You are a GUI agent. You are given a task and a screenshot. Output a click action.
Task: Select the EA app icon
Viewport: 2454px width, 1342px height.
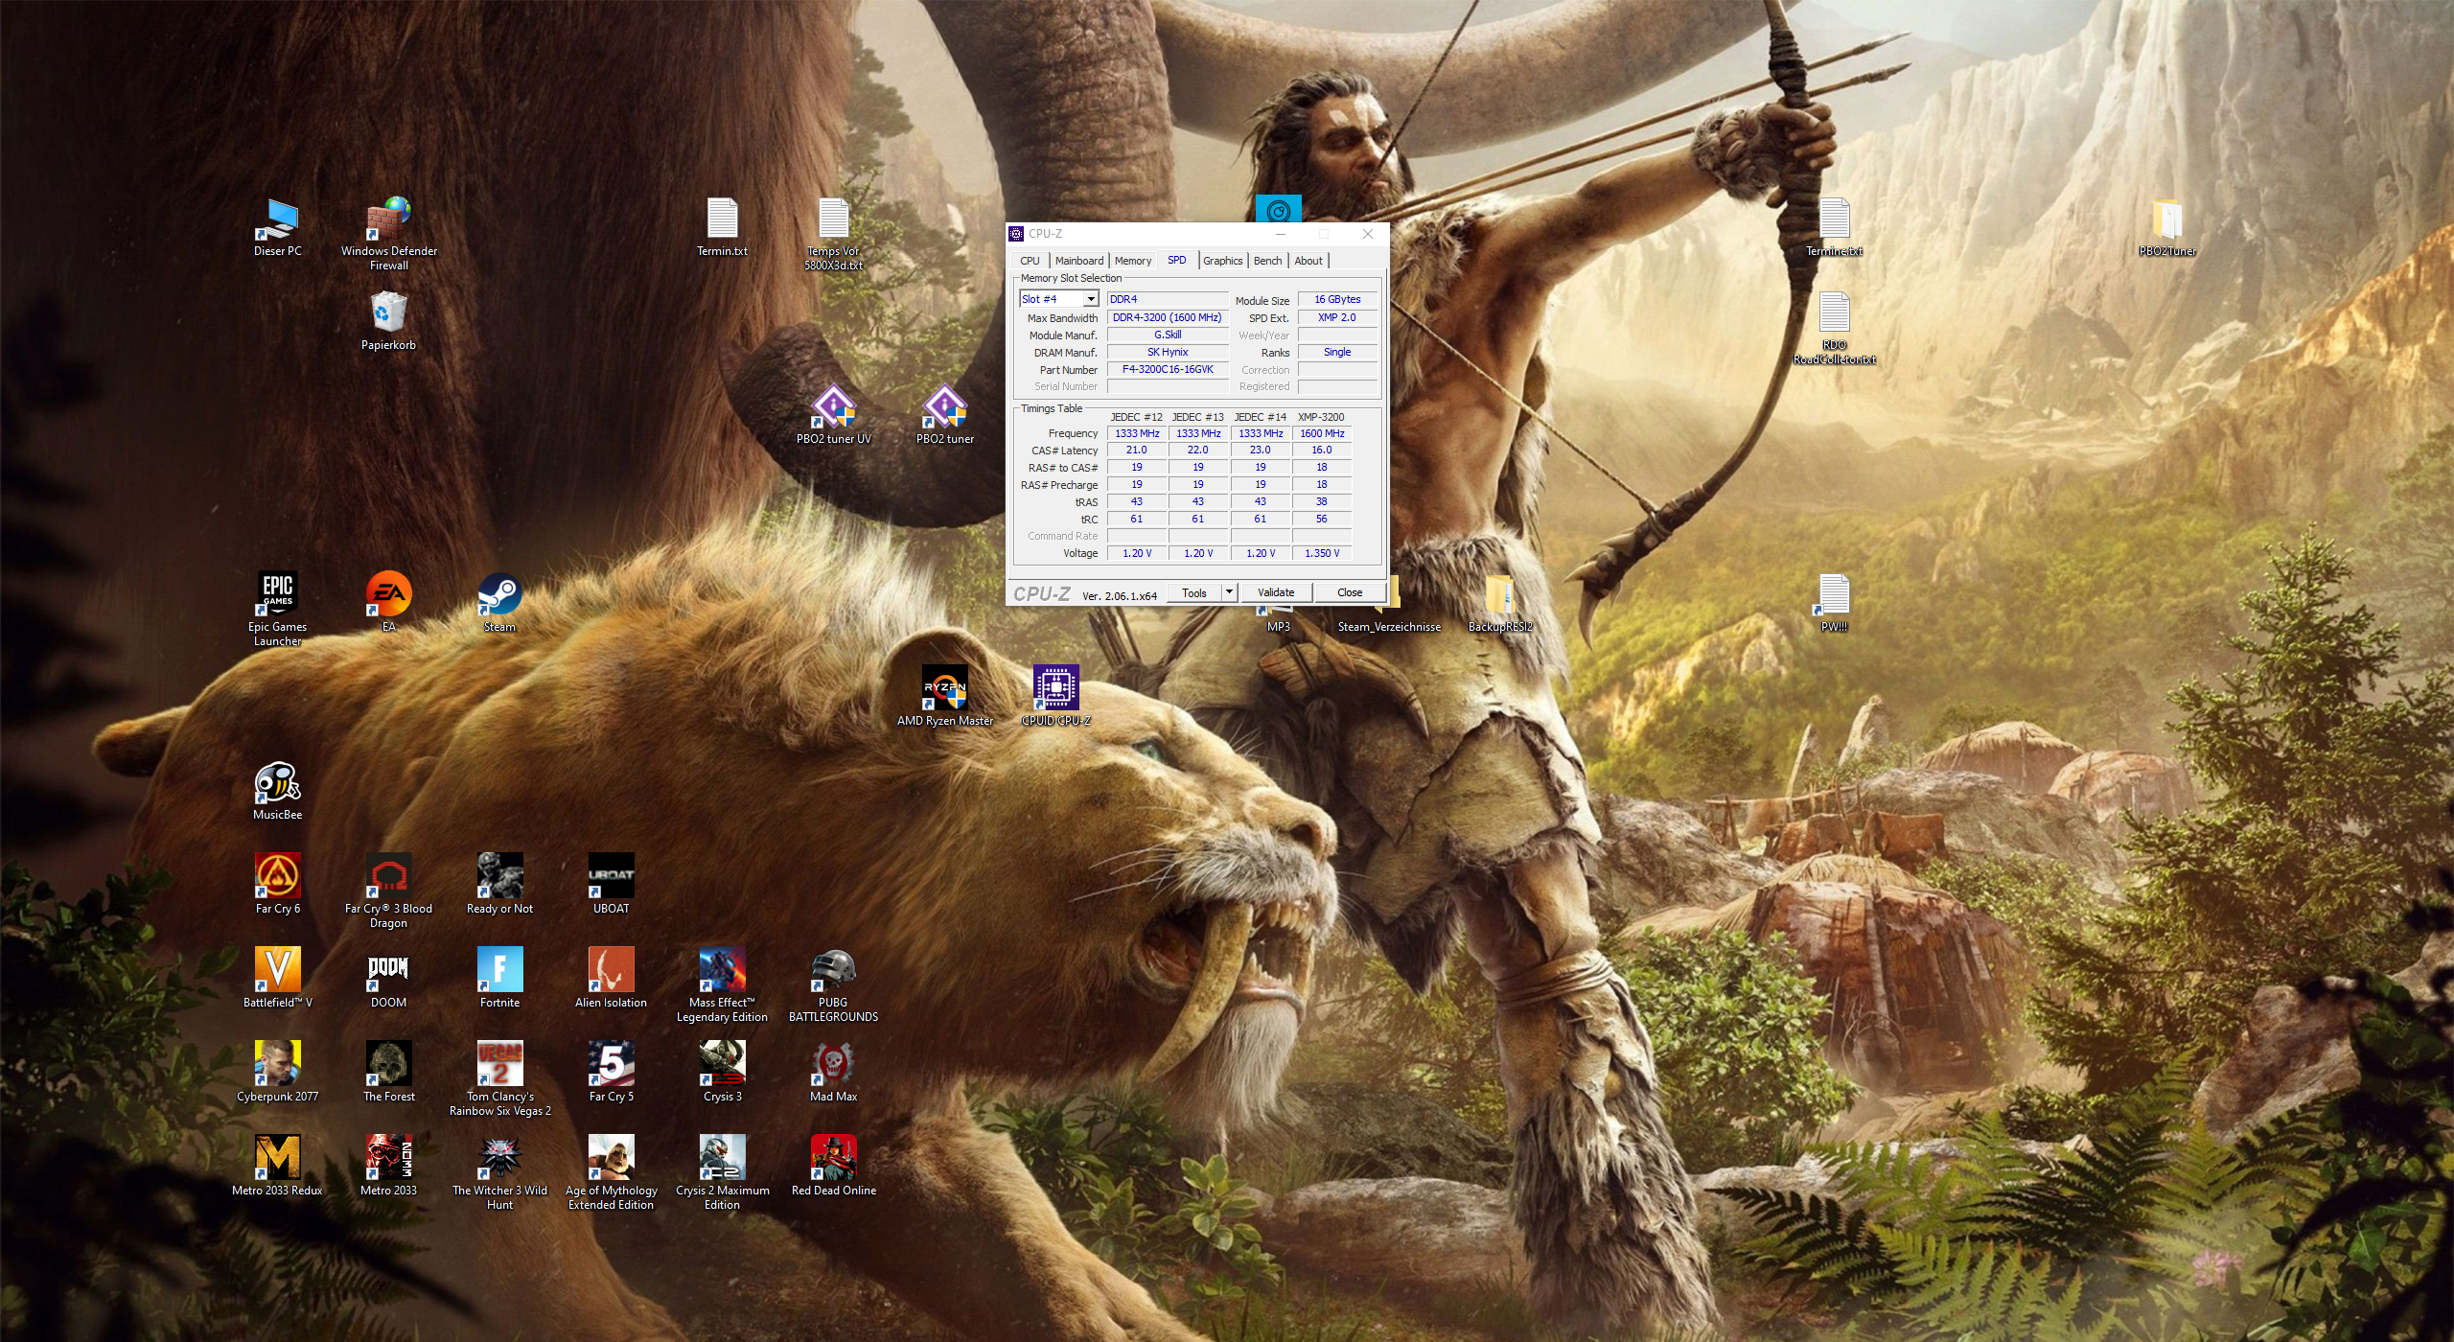[x=388, y=595]
